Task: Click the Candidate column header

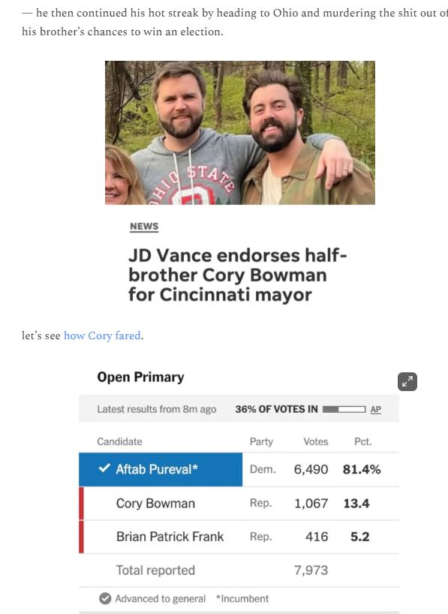Action: click(x=119, y=441)
